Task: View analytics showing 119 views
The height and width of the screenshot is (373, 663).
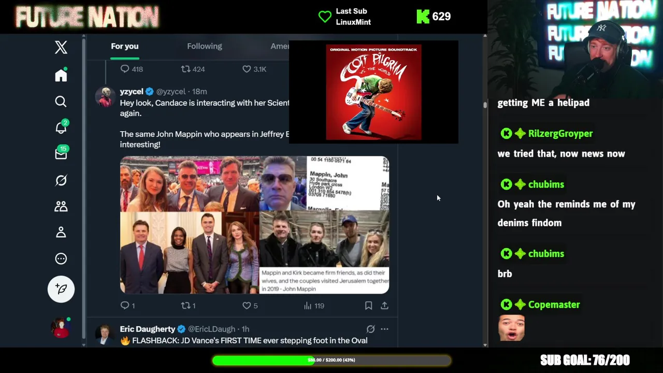Action: pyautogui.click(x=314, y=306)
